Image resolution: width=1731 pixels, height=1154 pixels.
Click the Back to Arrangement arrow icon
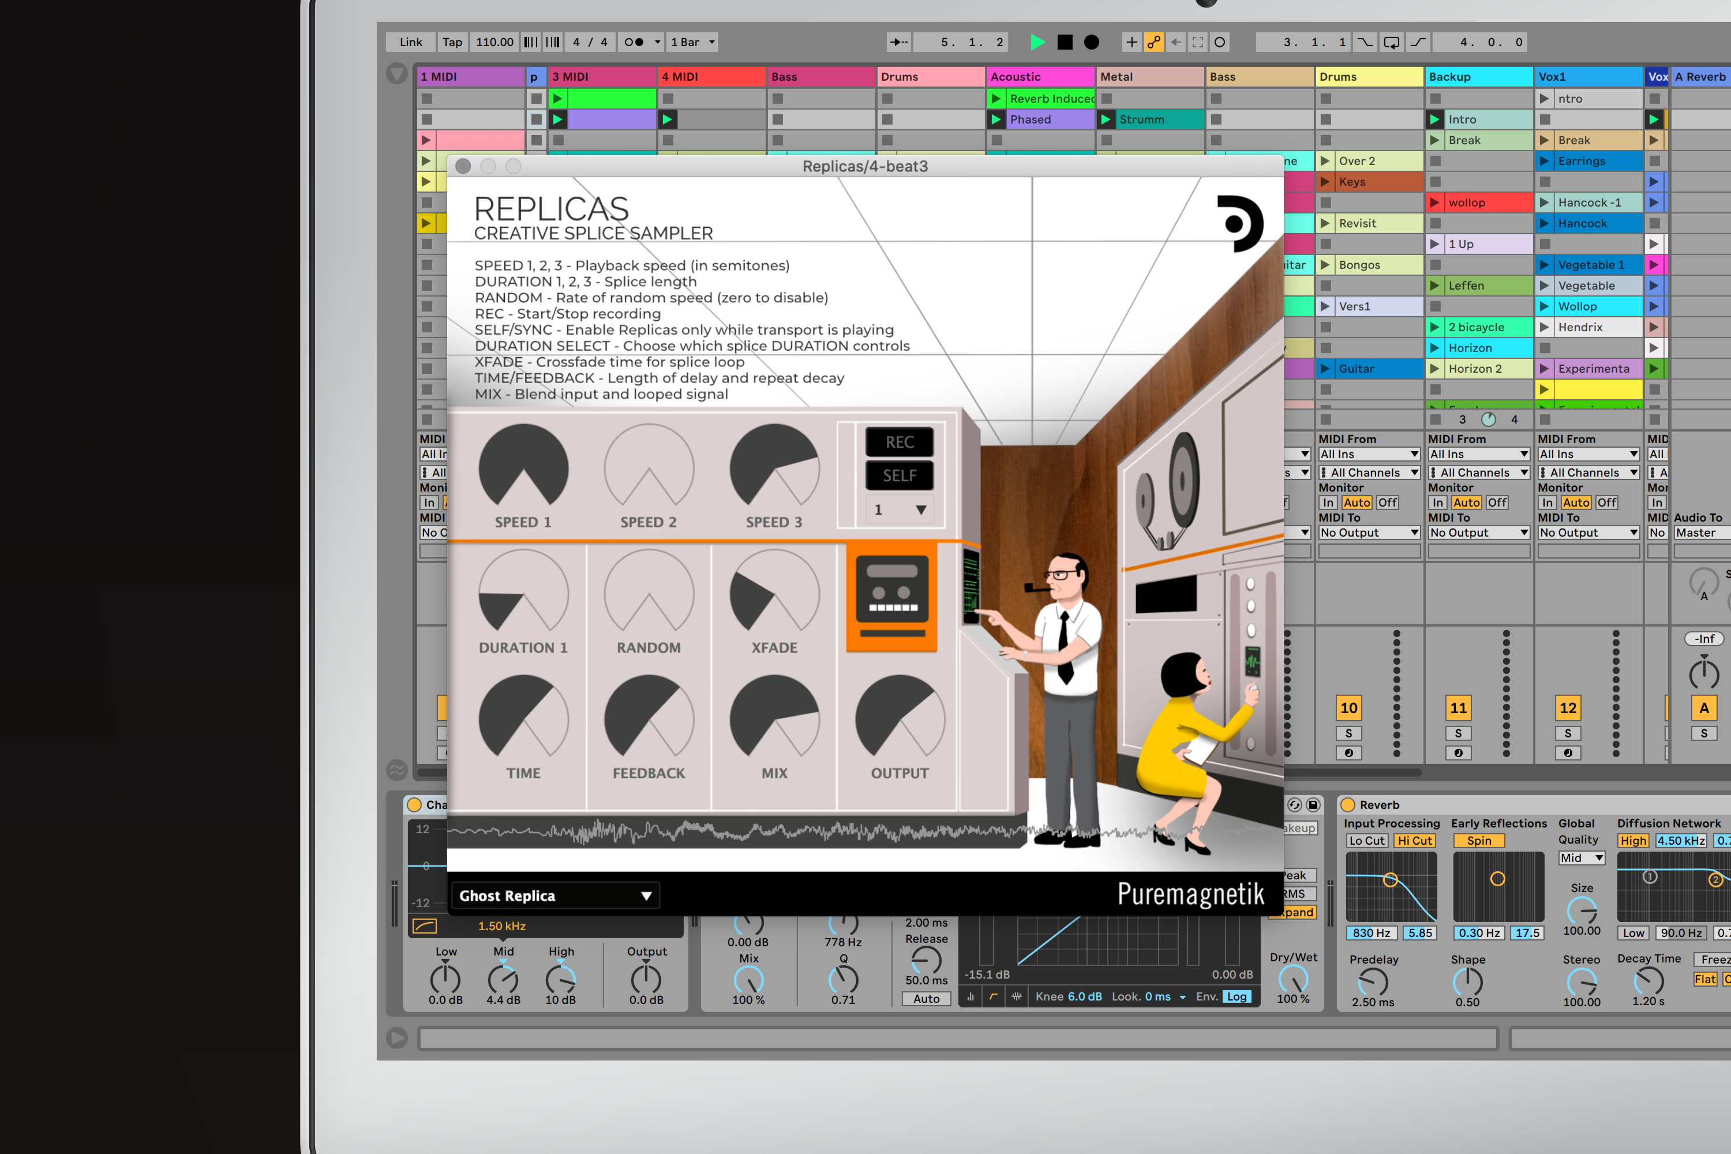[1175, 42]
